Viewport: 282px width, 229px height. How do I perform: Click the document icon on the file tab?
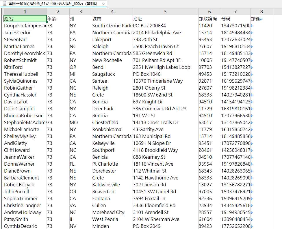pyautogui.click(x=5, y=3)
